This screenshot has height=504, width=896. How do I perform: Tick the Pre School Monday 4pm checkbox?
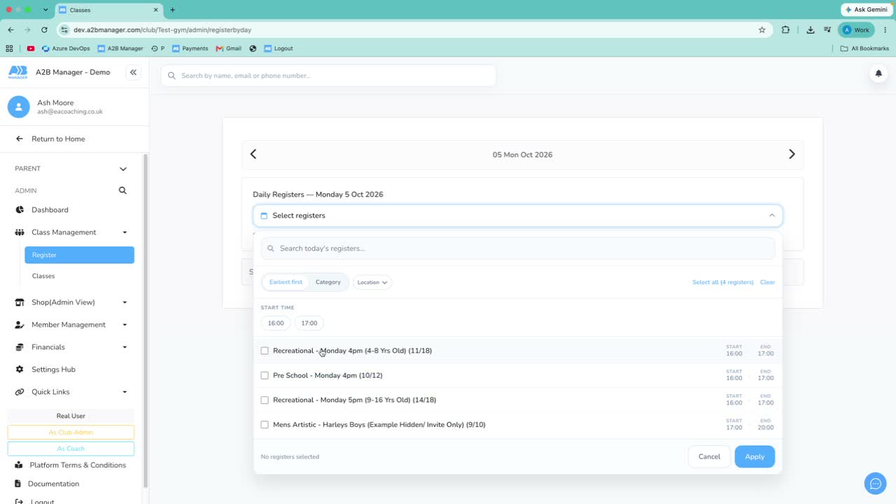pos(265,375)
